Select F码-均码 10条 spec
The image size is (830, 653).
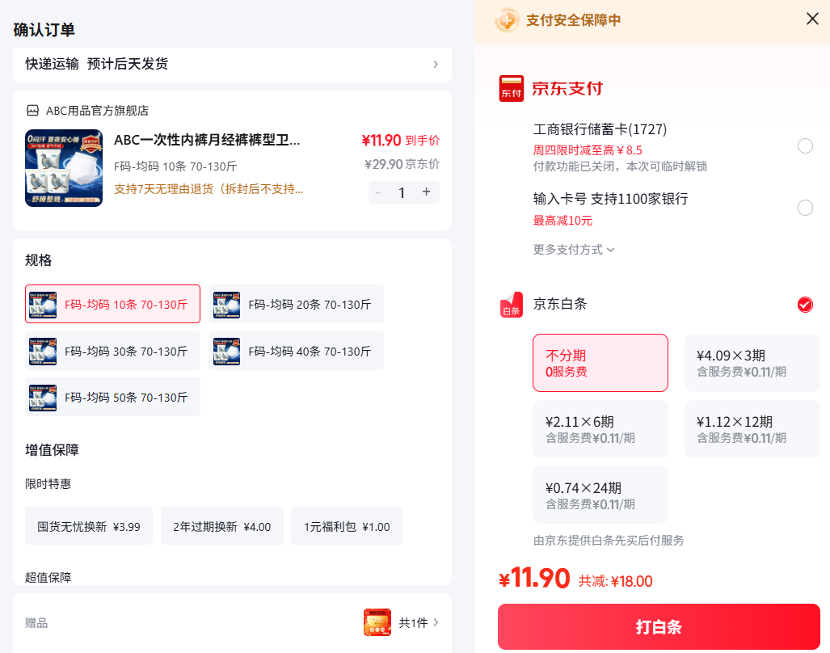coord(113,304)
